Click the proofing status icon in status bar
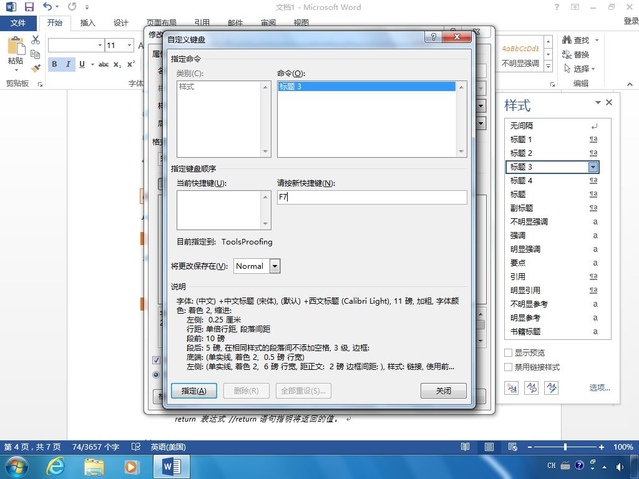Viewport: 639px width, 479px height. click(x=135, y=447)
